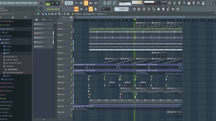Toggle loop recording icon
Viewport: 216px width, 121px height.
96,3
